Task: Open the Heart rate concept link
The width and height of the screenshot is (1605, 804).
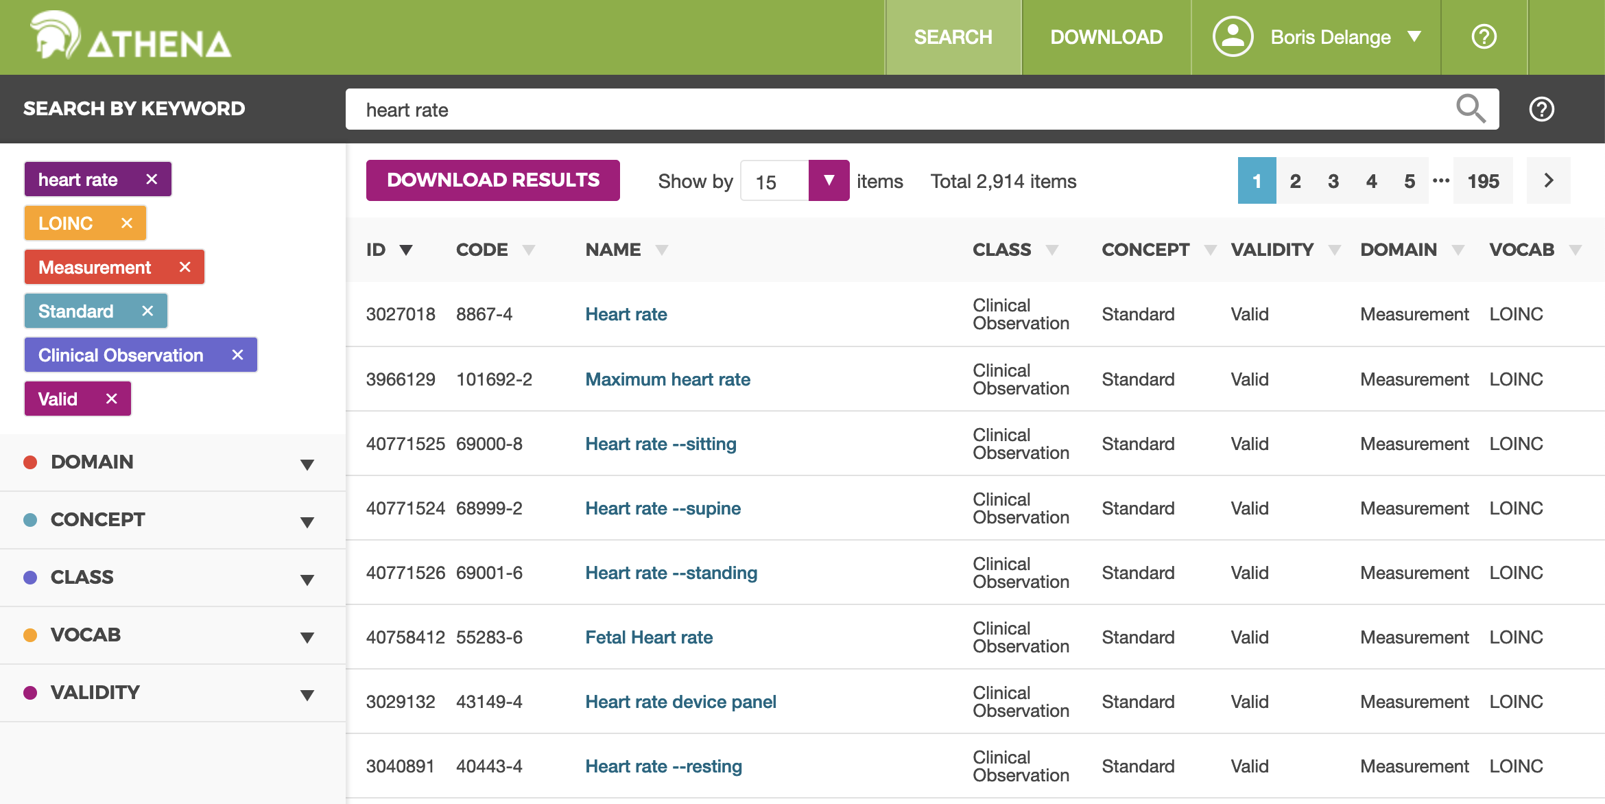Action: point(626,314)
